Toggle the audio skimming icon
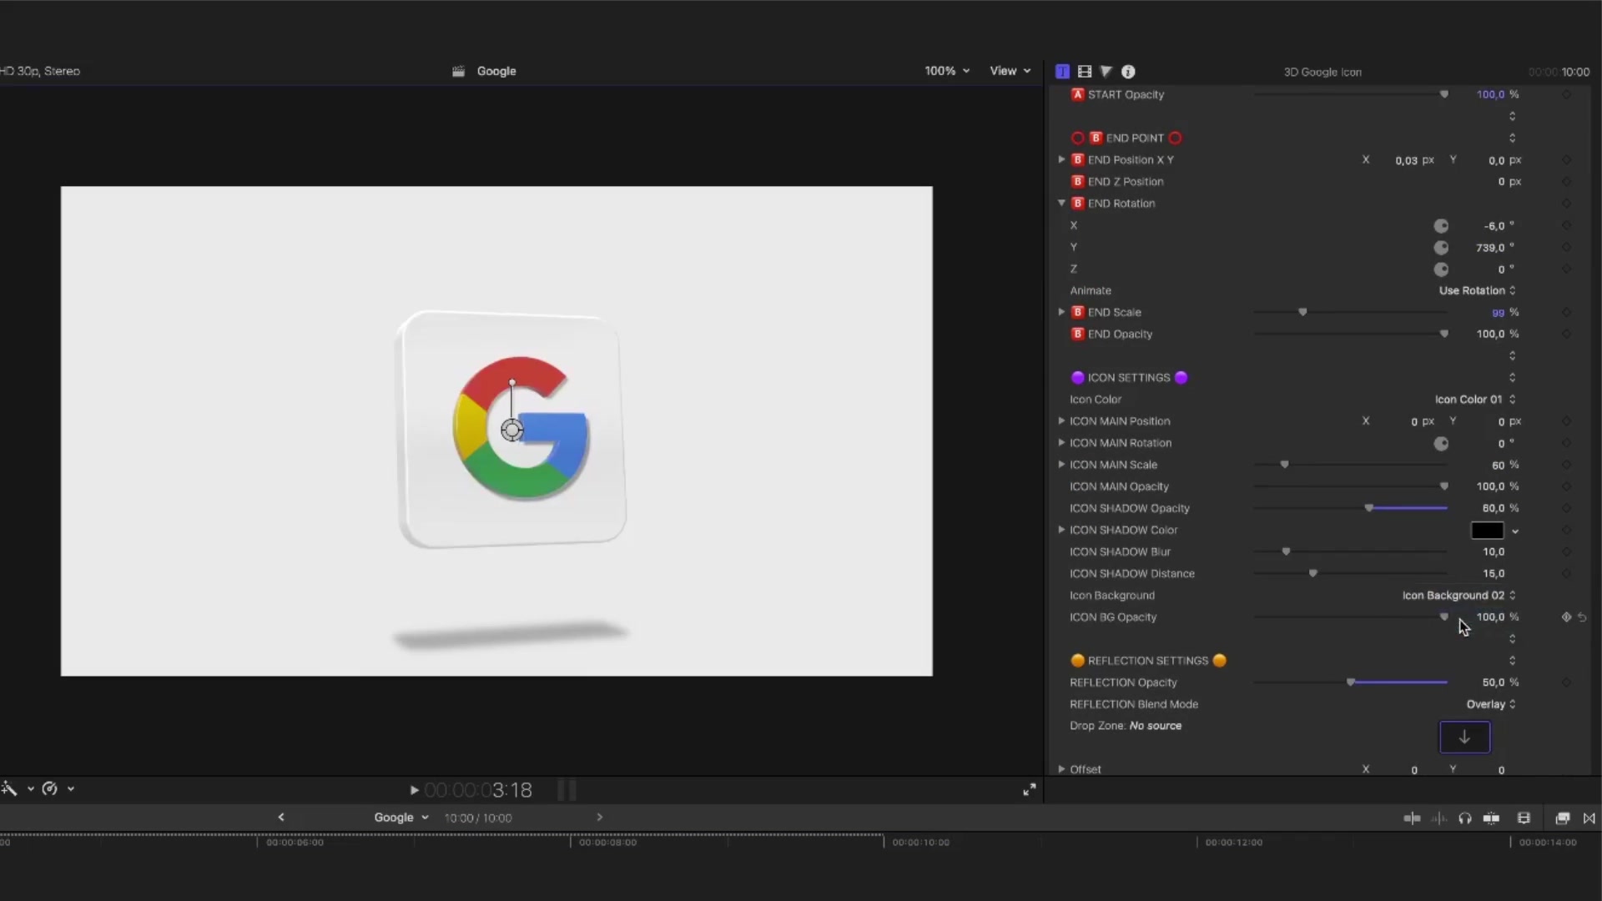The width and height of the screenshot is (1602, 901). click(x=1438, y=818)
